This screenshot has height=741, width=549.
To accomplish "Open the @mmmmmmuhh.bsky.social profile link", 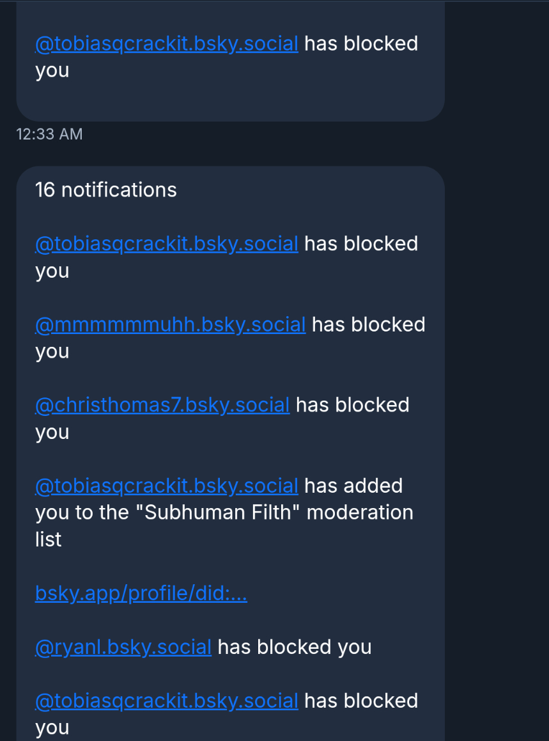I will pyautogui.click(x=170, y=325).
